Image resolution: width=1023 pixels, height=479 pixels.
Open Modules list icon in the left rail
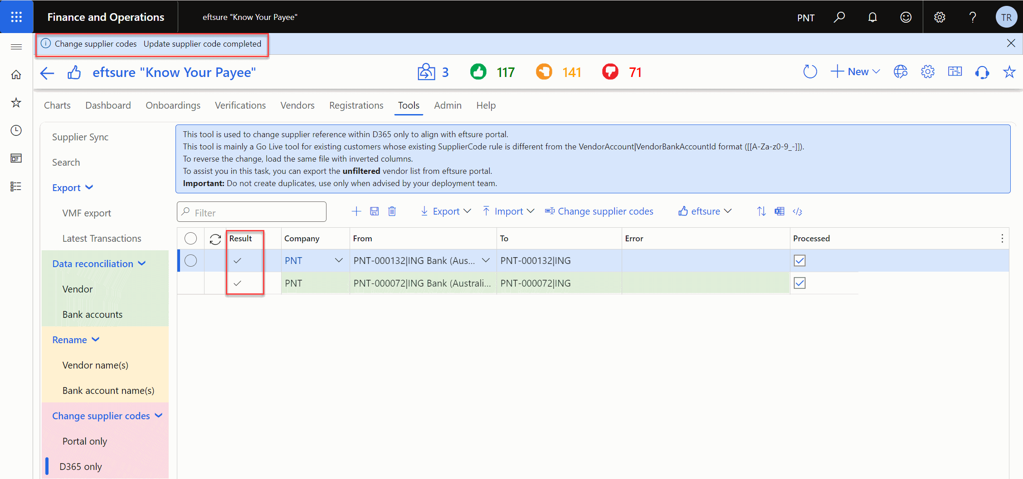click(x=16, y=187)
